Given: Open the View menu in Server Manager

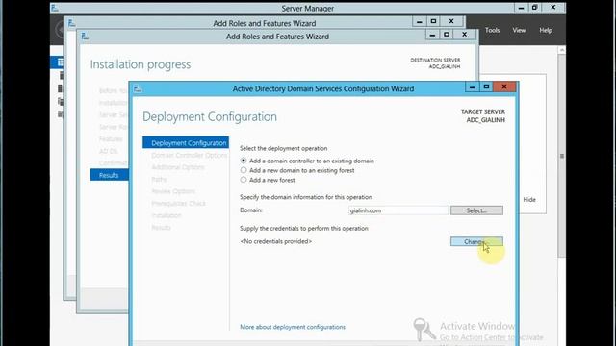Looking at the screenshot, I should 519,30.
